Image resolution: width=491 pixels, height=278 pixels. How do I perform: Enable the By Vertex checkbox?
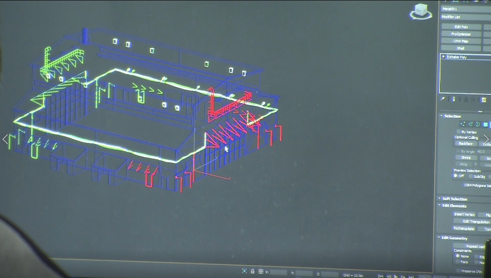click(x=458, y=132)
